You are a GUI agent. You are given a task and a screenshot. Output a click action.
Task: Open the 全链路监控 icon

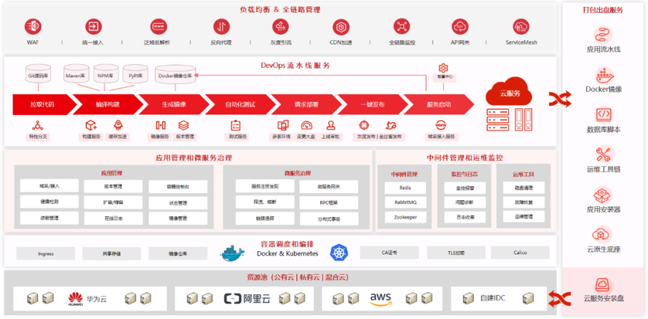tap(401, 27)
